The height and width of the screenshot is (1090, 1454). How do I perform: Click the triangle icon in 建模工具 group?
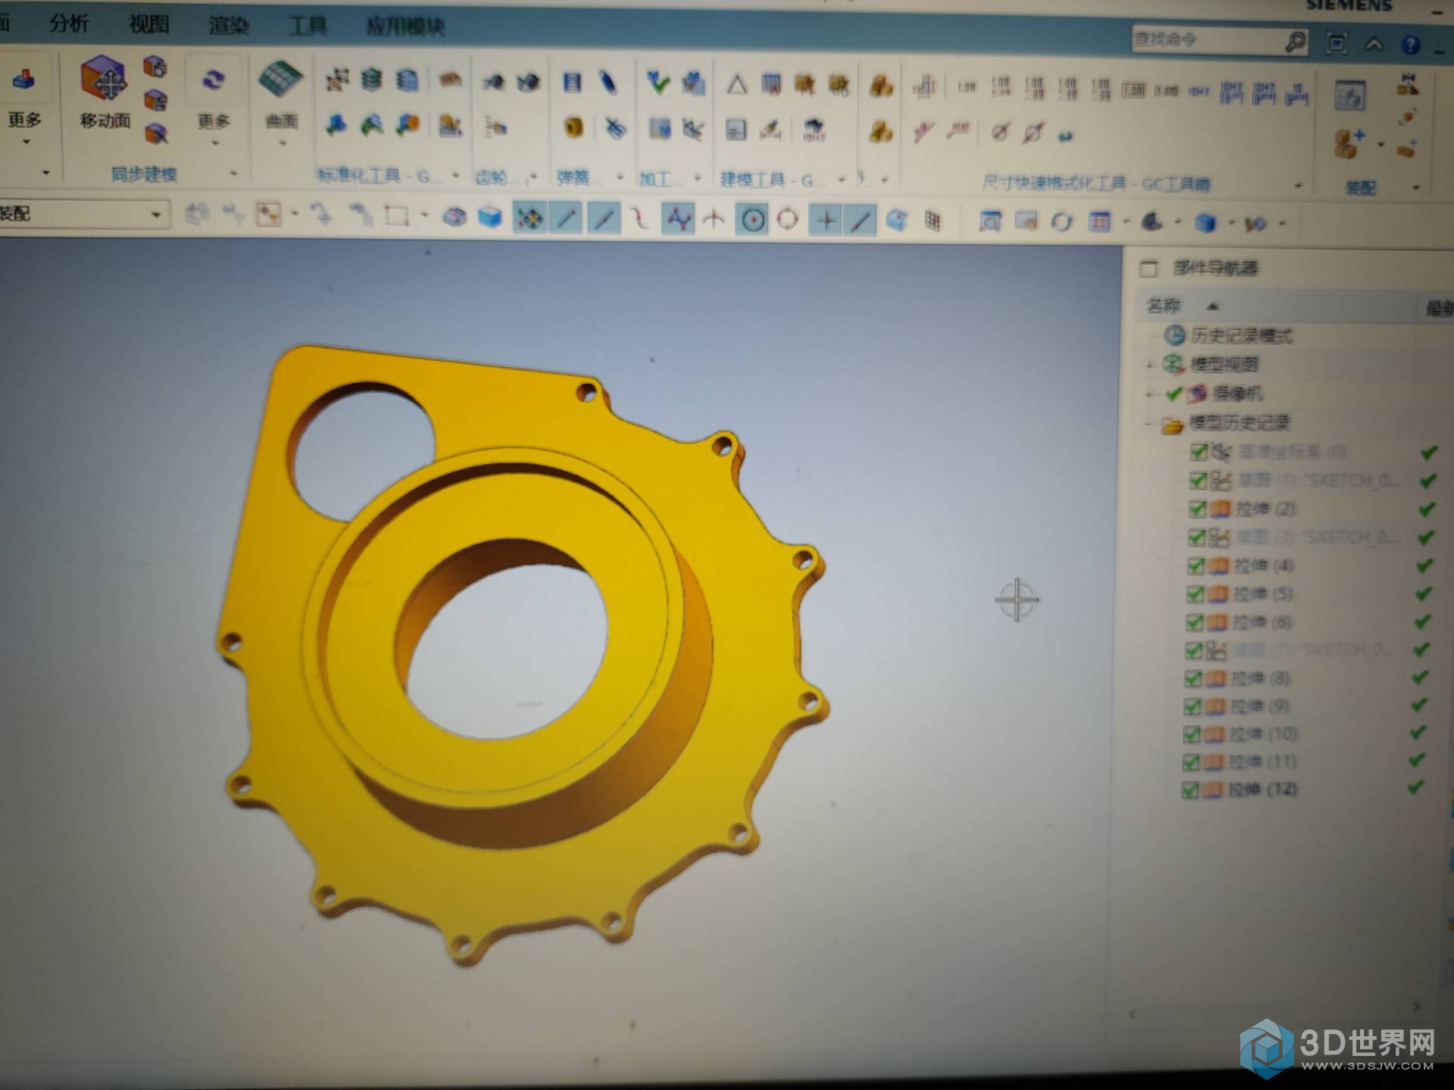pos(737,84)
